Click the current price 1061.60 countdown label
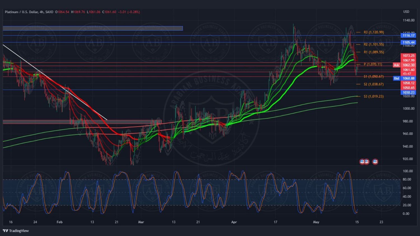The width and height of the screenshot is (420, 236). 409,72
